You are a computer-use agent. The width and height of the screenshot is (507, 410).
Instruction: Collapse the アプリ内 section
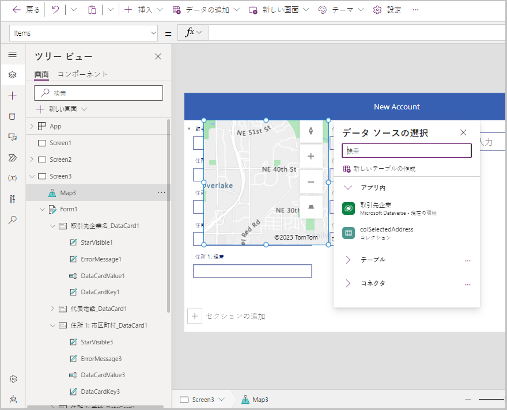click(x=348, y=188)
